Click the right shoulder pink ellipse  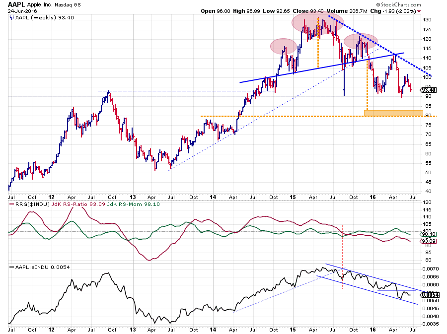(361, 41)
